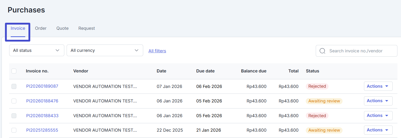Open Actions menu for invoice PI20260189087
401x138 pixels.
point(378,86)
